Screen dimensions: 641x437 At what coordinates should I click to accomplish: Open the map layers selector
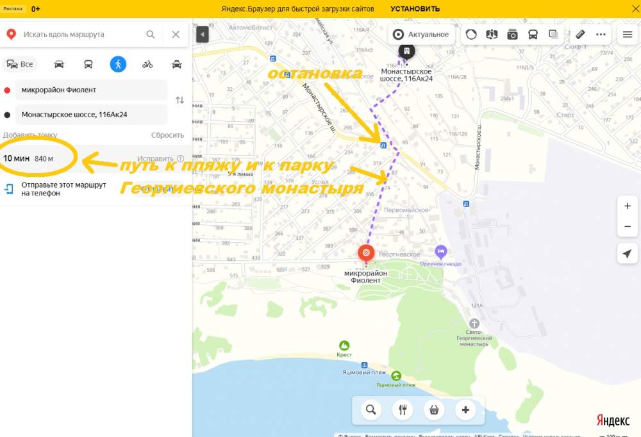[x=553, y=35]
